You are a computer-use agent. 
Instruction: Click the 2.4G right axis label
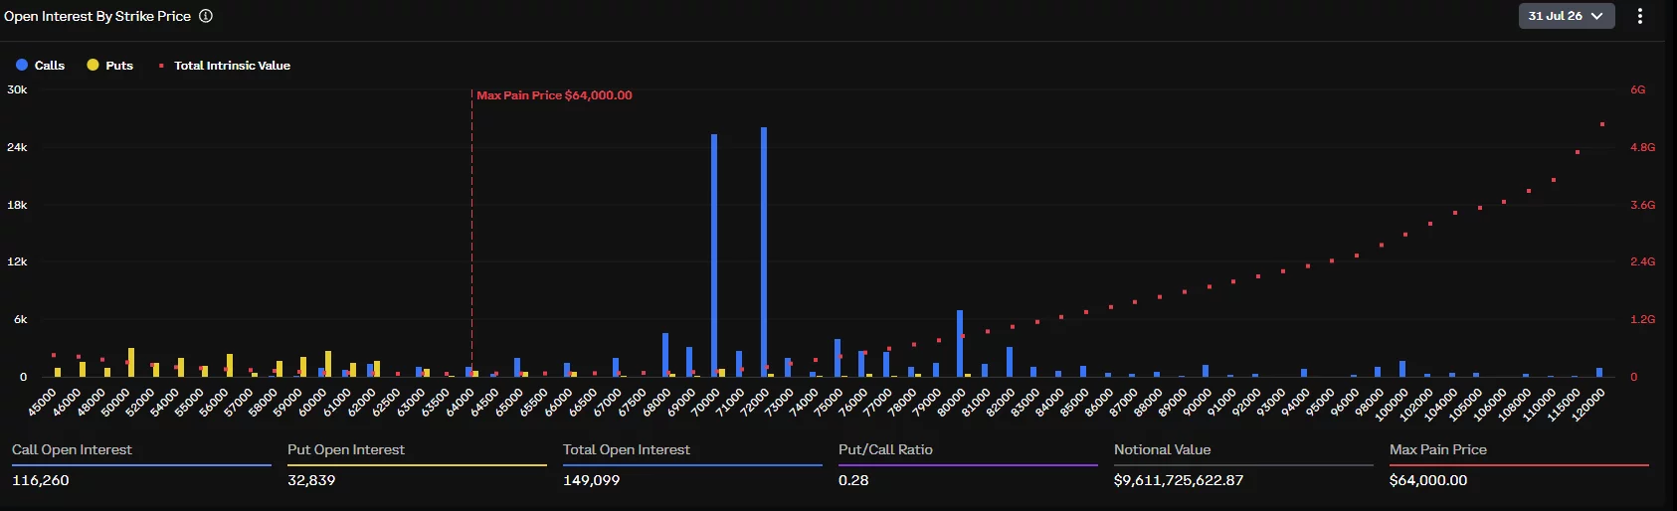pyautogui.click(x=1642, y=261)
